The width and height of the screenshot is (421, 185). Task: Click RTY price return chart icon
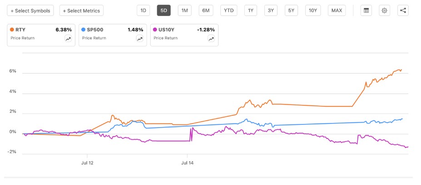click(x=68, y=38)
